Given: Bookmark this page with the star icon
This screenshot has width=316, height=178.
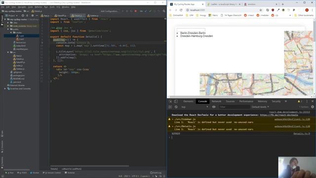Looking at the screenshot, I should click(x=261, y=10).
